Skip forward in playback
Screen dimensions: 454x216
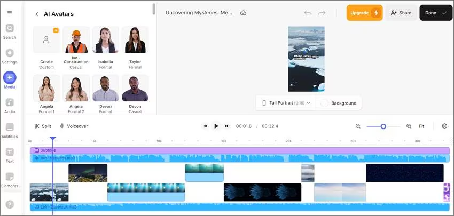226,126
